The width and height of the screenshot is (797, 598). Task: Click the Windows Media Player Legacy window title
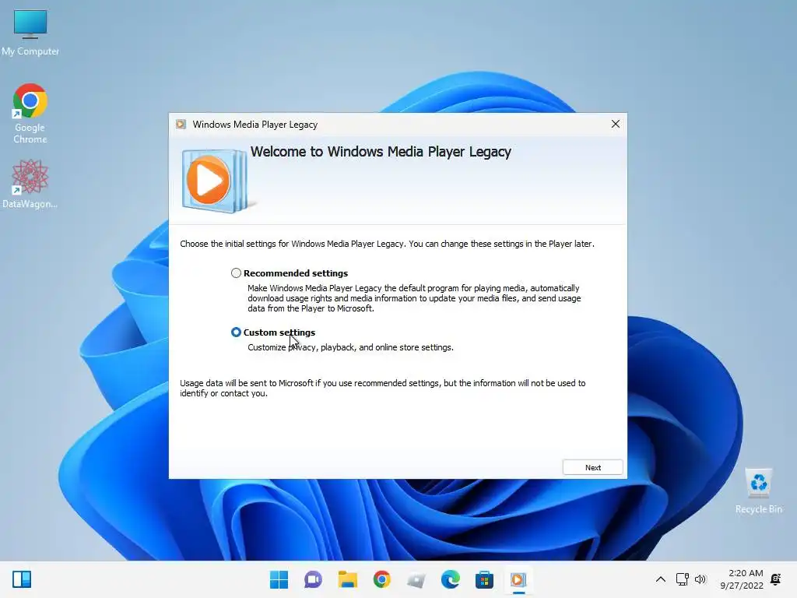pyautogui.click(x=255, y=125)
